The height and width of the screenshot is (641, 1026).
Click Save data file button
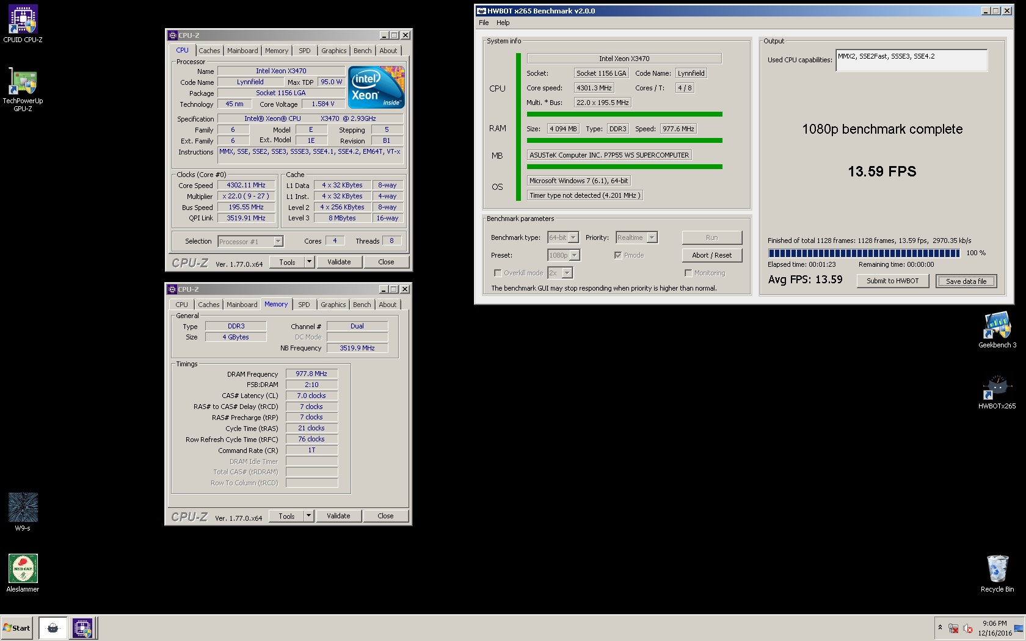pyautogui.click(x=966, y=281)
